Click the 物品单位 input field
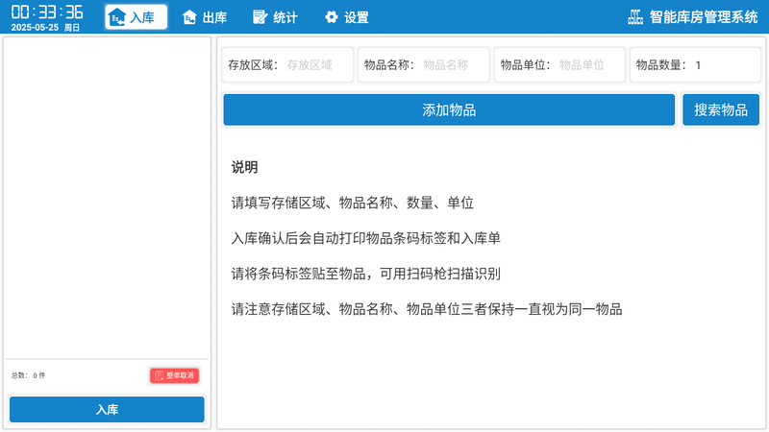Screen dimensions: 769x432 559,64
